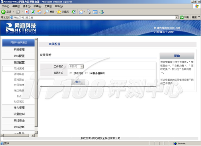Image resolution: width=201 pixels, height=146 pixels.
Task: Expand 系统管理 sidebar section
Action: 18,50
